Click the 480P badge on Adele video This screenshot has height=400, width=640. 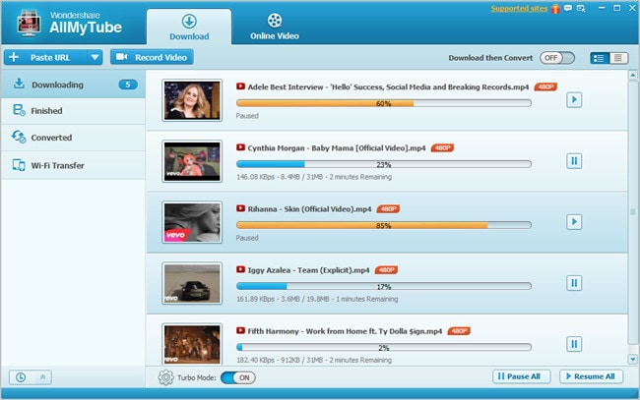[x=545, y=86]
